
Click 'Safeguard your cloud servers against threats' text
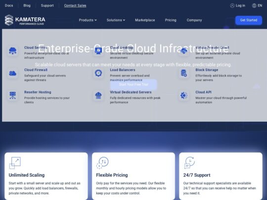coord(45,78)
